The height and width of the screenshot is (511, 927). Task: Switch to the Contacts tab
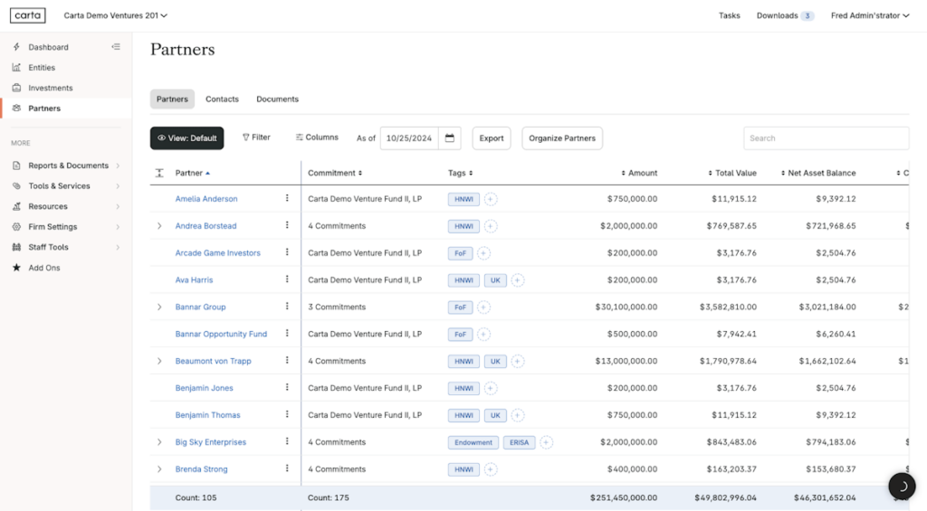[x=223, y=99]
